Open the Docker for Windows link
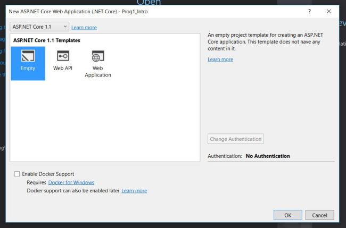The image size is (346, 228). tap(71, 182)
